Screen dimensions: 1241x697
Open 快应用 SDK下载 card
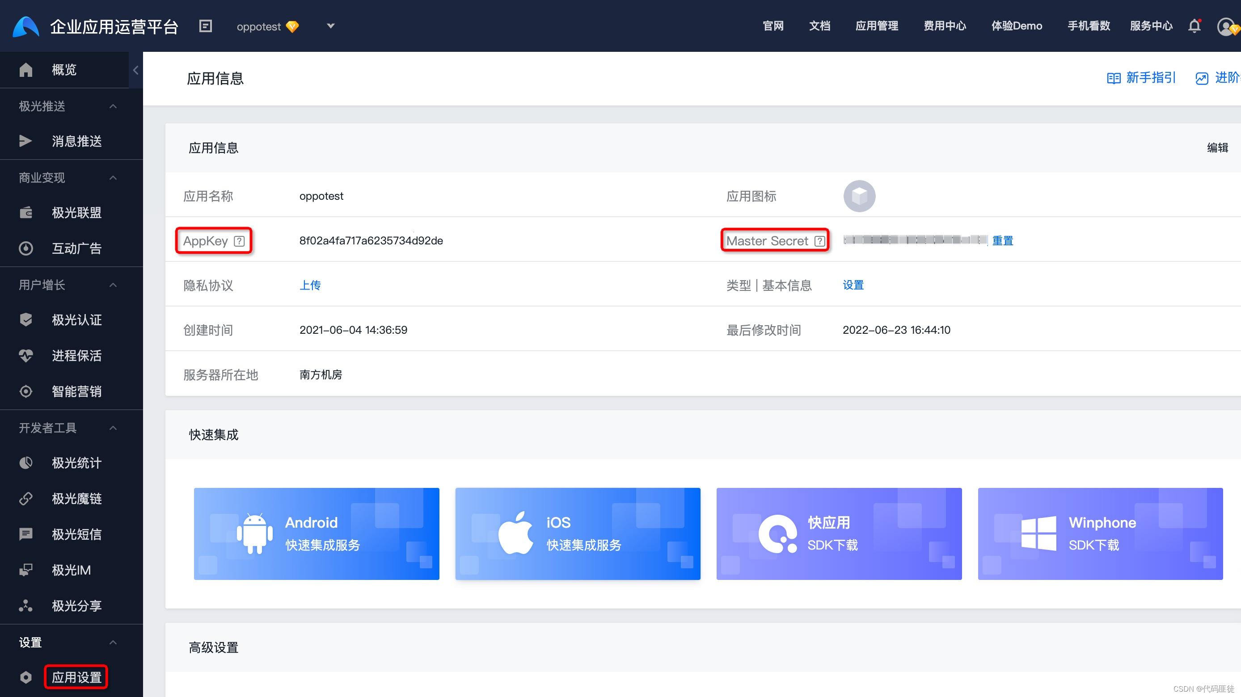839,534
